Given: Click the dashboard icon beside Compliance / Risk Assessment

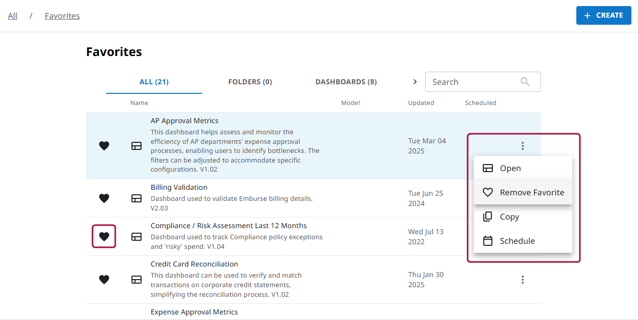Looking at the screenshot, I should [136, 236].
